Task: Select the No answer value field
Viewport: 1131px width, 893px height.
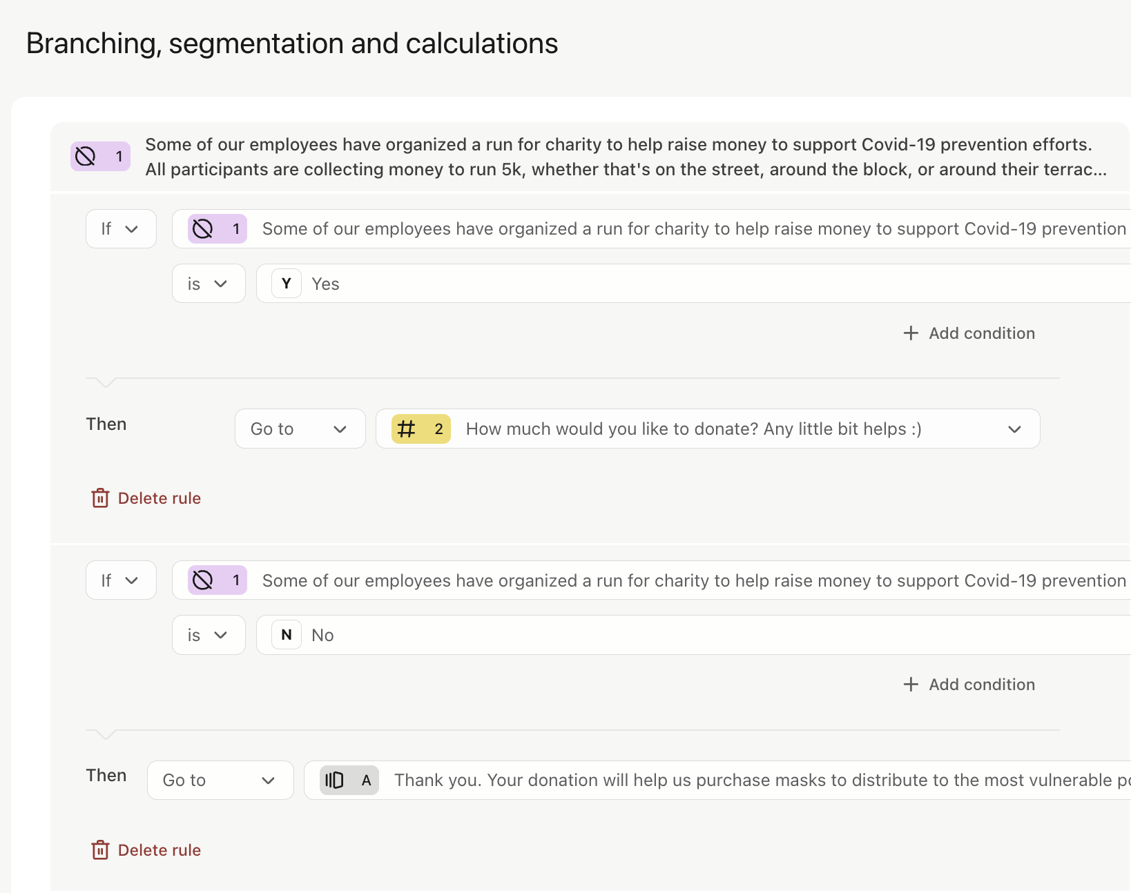Action: pyautogui.click(x=693, y=635)
